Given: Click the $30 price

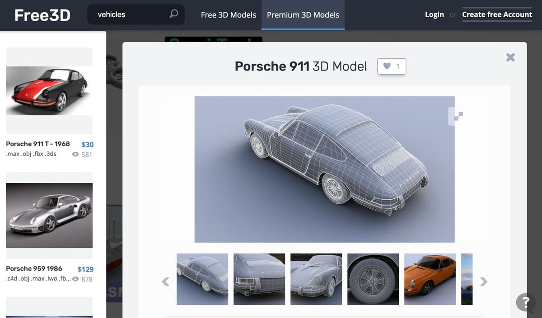Looking at the screenshot, I should 87,145.
